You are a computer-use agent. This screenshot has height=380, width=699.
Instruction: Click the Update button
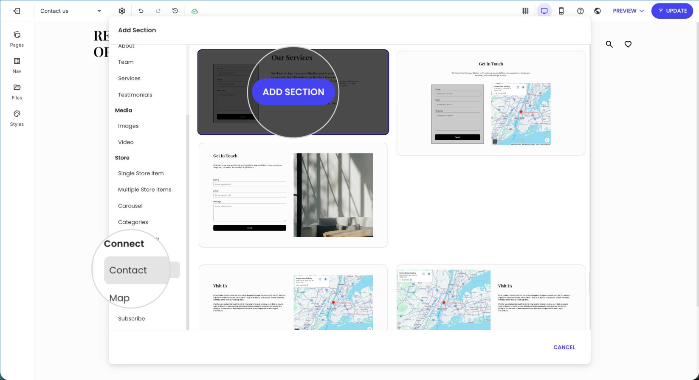pos(672,11)
